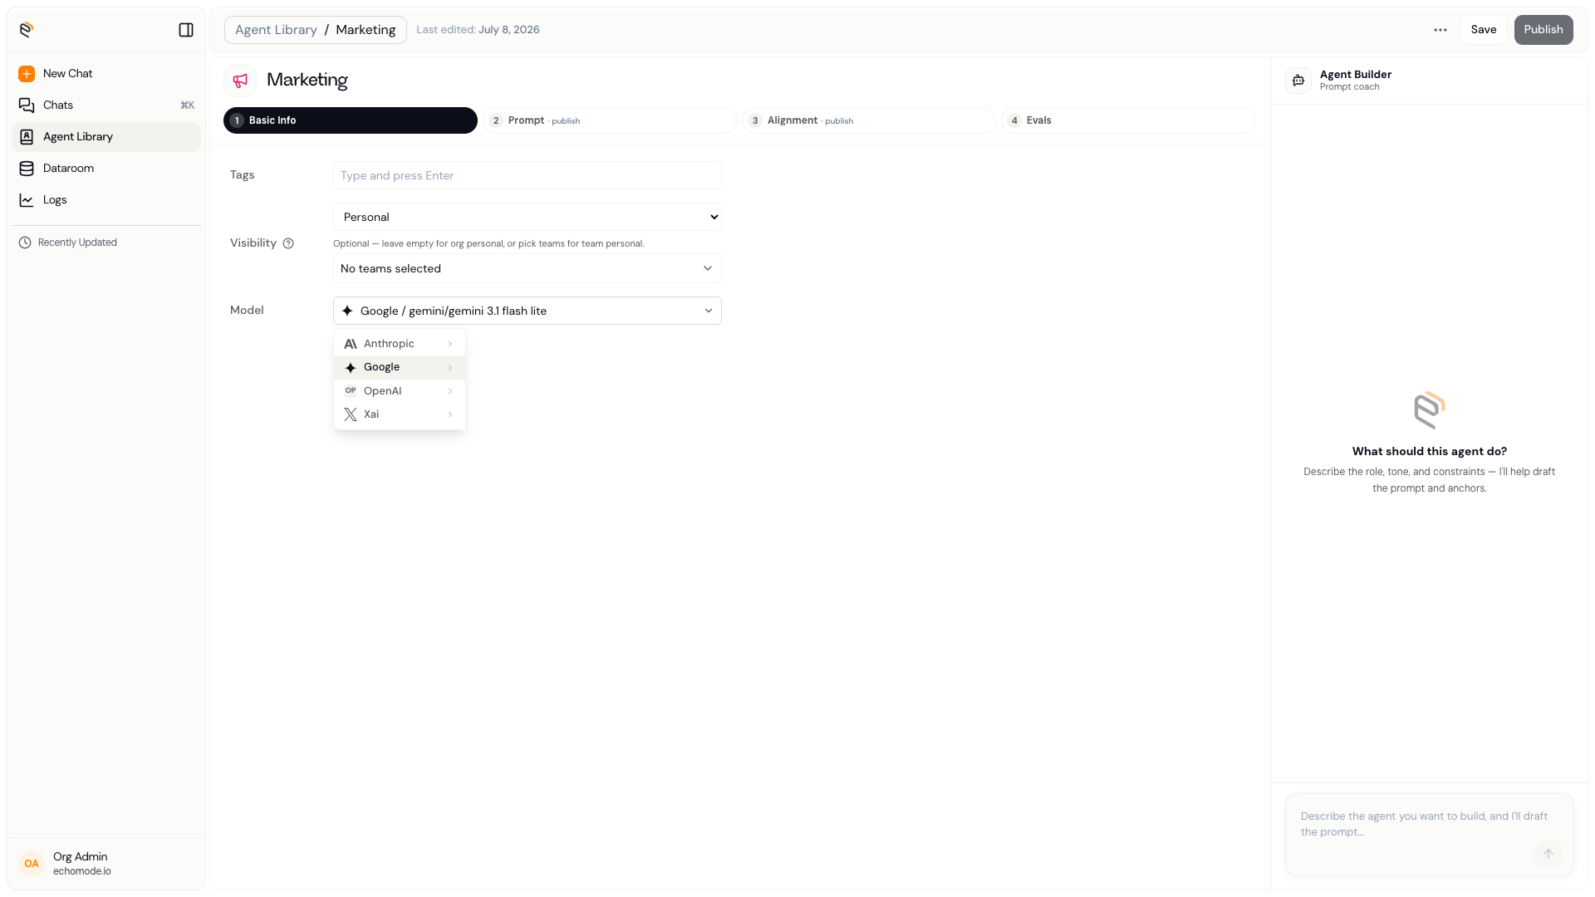Open the No teams selected dropdown
The width and height of the screenshot is (1595, 897).
click(528, 268)
